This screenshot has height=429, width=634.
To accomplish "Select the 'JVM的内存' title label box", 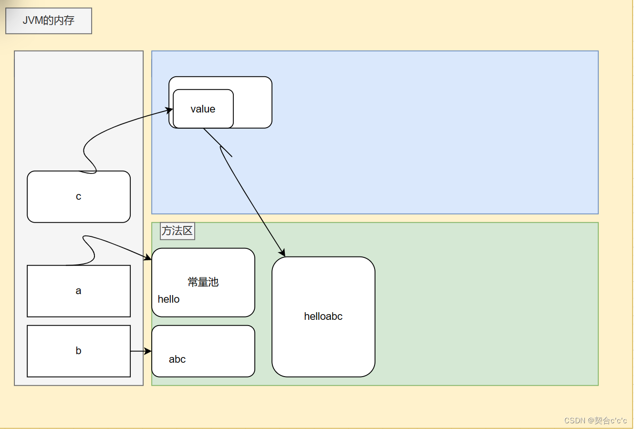I will [49, 21].
